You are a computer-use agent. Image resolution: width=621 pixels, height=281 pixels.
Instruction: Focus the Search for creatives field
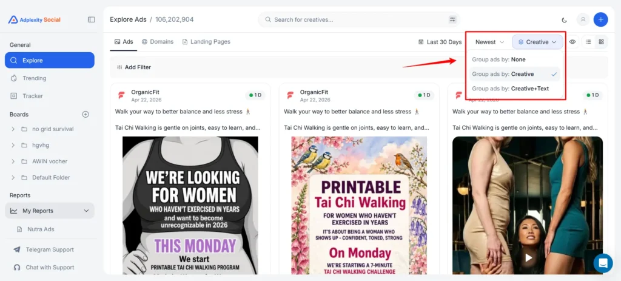pyautogui.click(x=359, y=19)
